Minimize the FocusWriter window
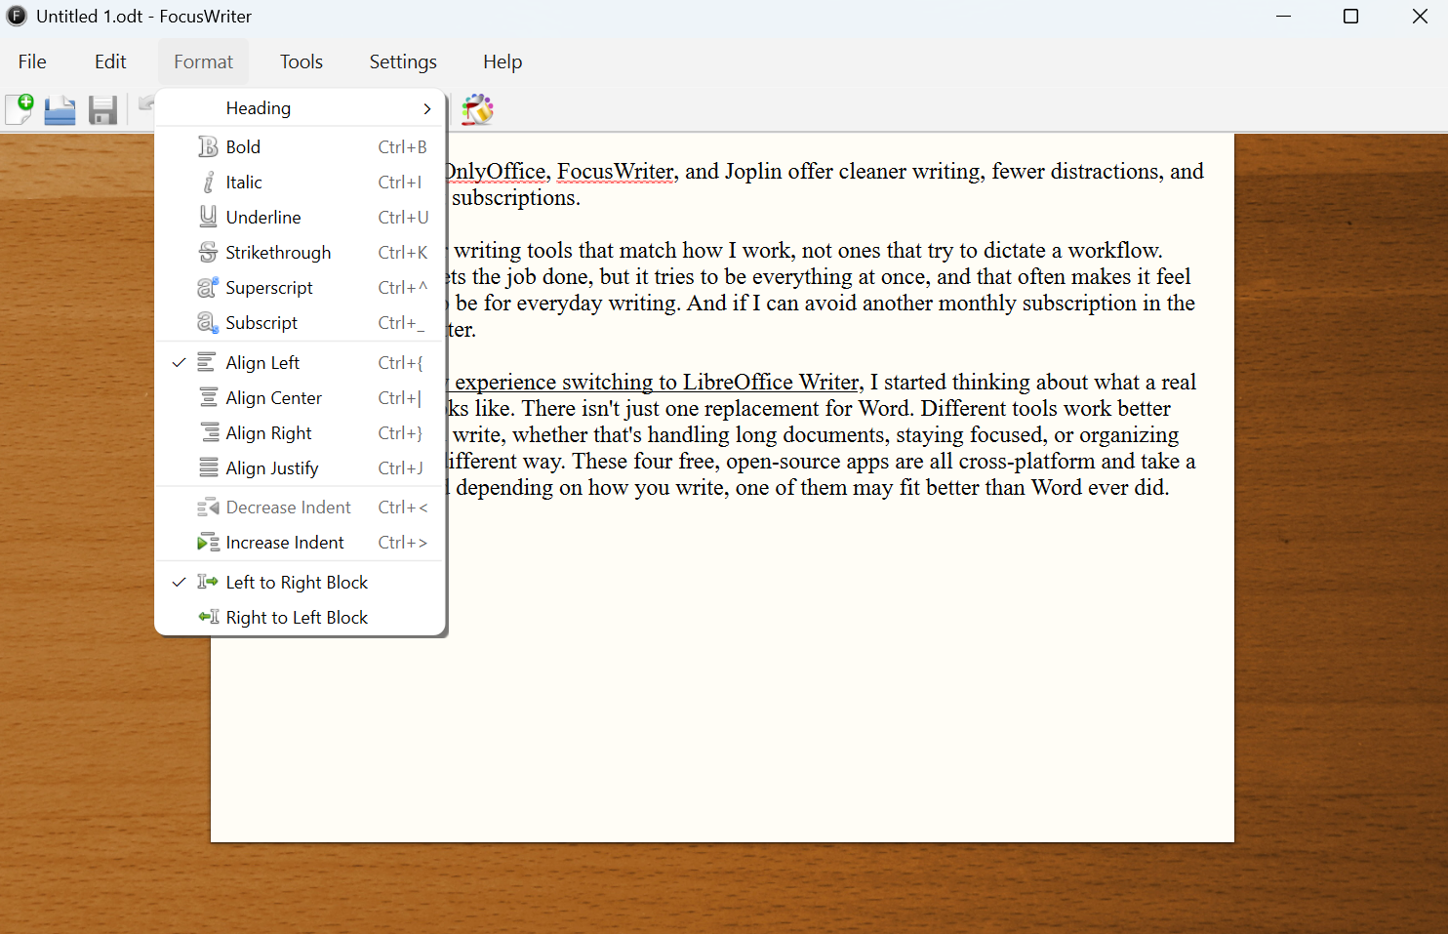The width and height of the screenshot is (1448, 934). pos(1284,17)
